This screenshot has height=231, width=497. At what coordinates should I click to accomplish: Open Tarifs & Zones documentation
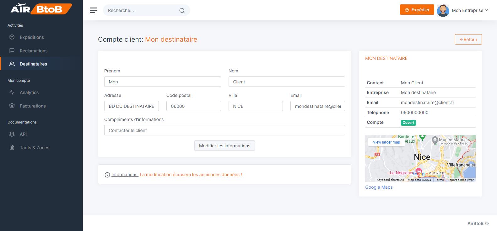coord(34,148)
